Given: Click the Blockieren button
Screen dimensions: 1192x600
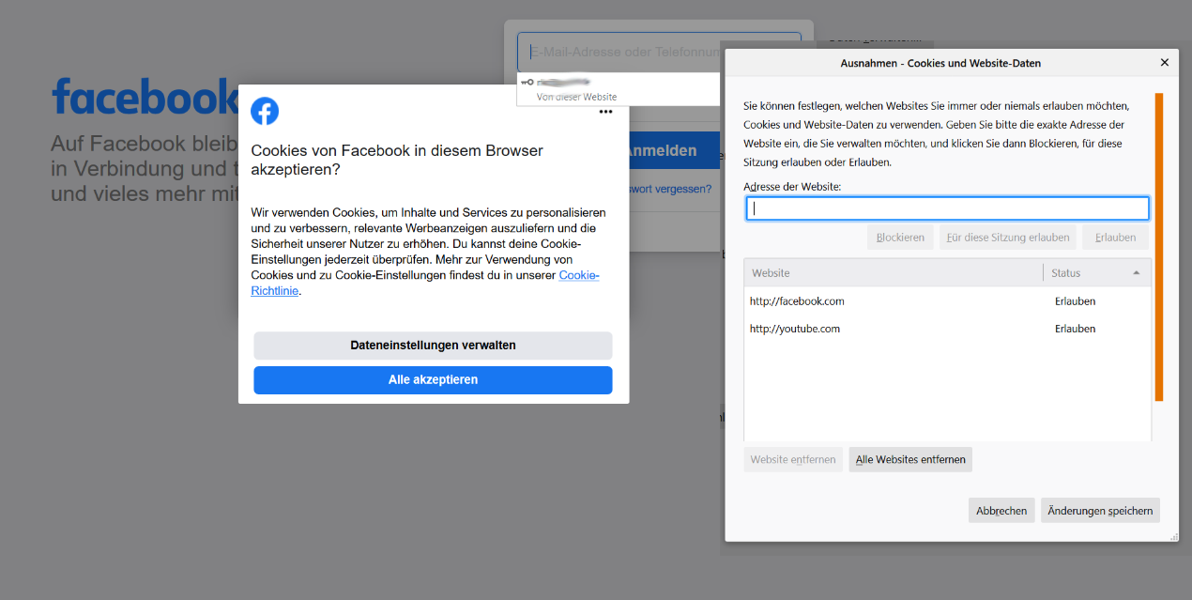Looking at the screenshot, I should tap(900, 238).
